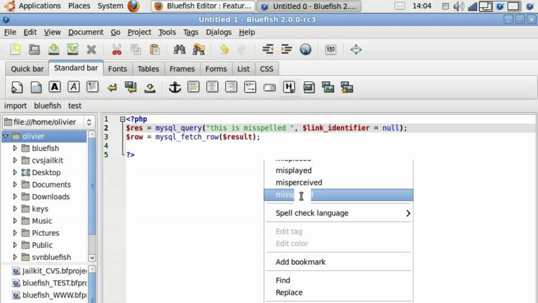Image resolution: width=538 pixels, height=303 pixels.
Task: Select Jailkit_CVS project file in list
Action: pos(49,271)
